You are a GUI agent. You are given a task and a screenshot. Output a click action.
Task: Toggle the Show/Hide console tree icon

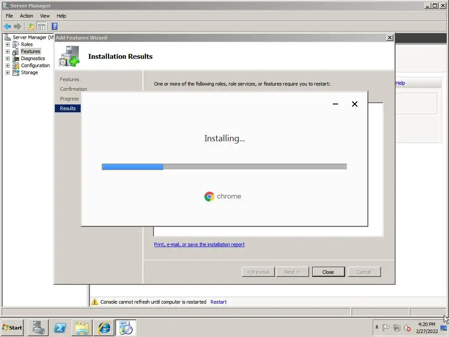pos(42,27)
